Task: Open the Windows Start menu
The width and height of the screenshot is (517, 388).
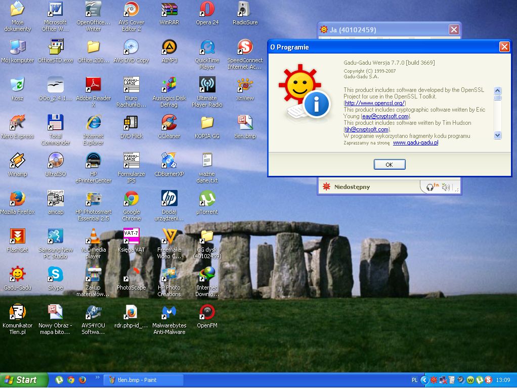Action: (x=23, y=380)
